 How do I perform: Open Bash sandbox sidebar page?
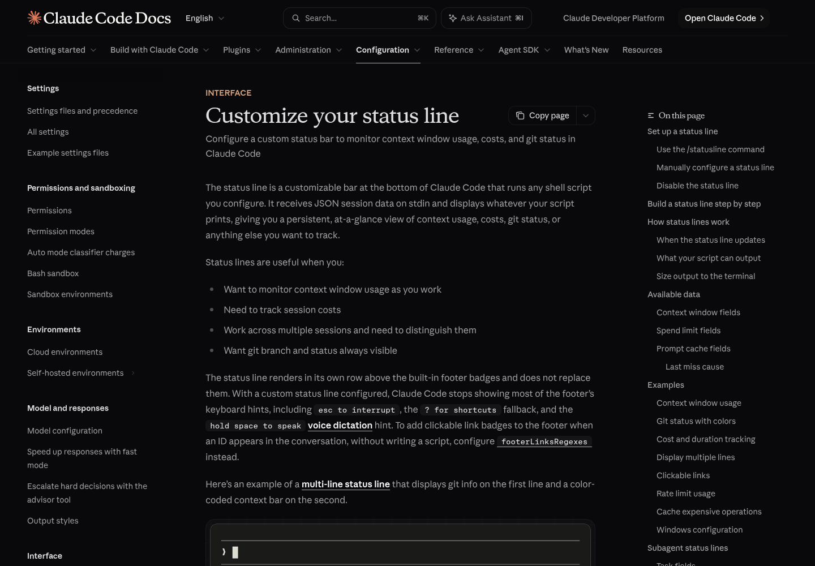coord(53,273)
